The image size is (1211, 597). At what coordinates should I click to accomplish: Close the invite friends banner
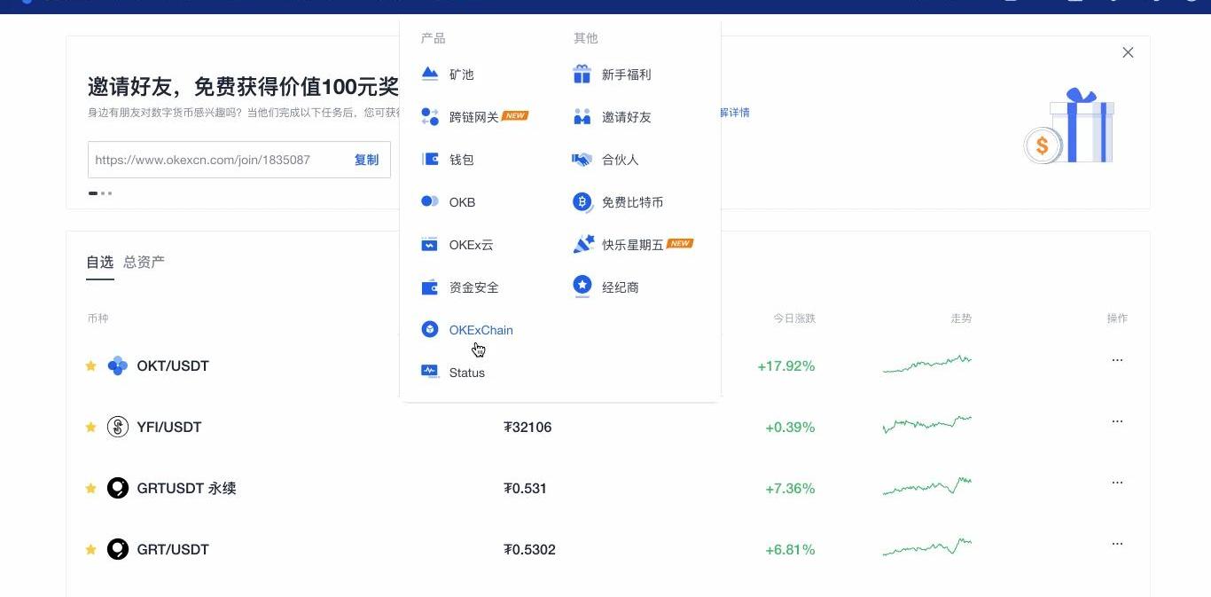click(1128, 52)
